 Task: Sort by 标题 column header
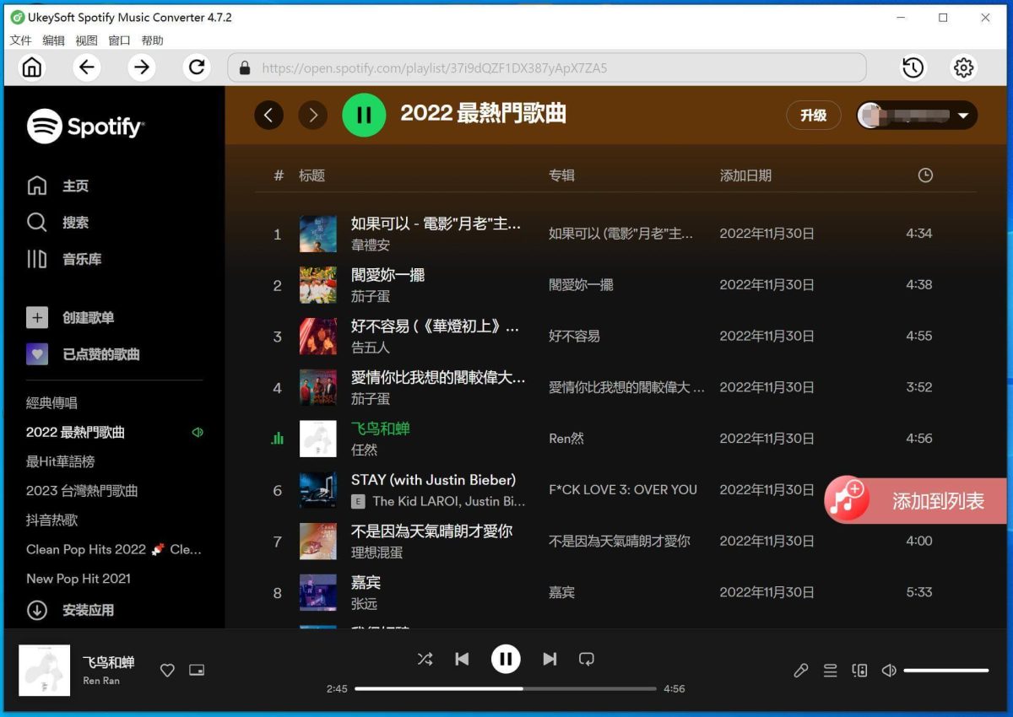311,175
